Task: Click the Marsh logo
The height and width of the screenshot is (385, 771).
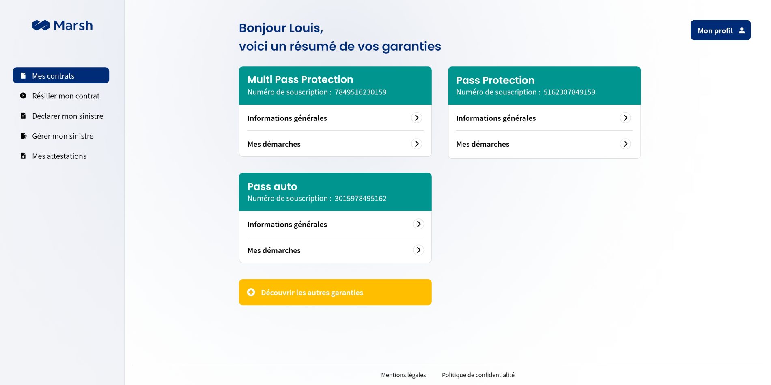Action: coord(62,26)
